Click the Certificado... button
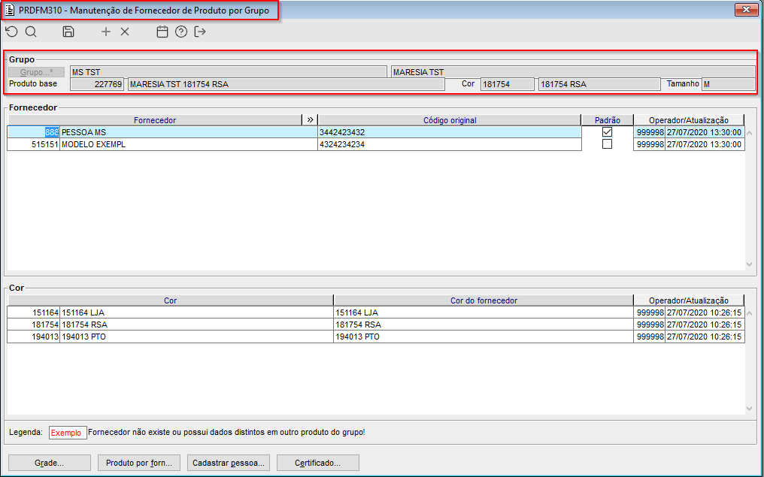Viewport: 764px width, 477px height. 317,463
